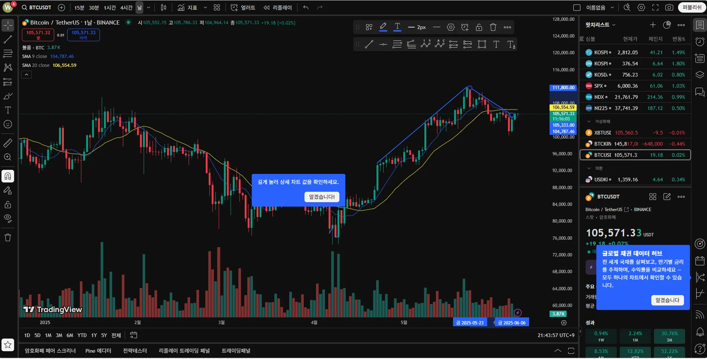This screenshot has width=707, height=359.
Task: Add symbol to watchlist with plus icon
Action: coord(653,25)
